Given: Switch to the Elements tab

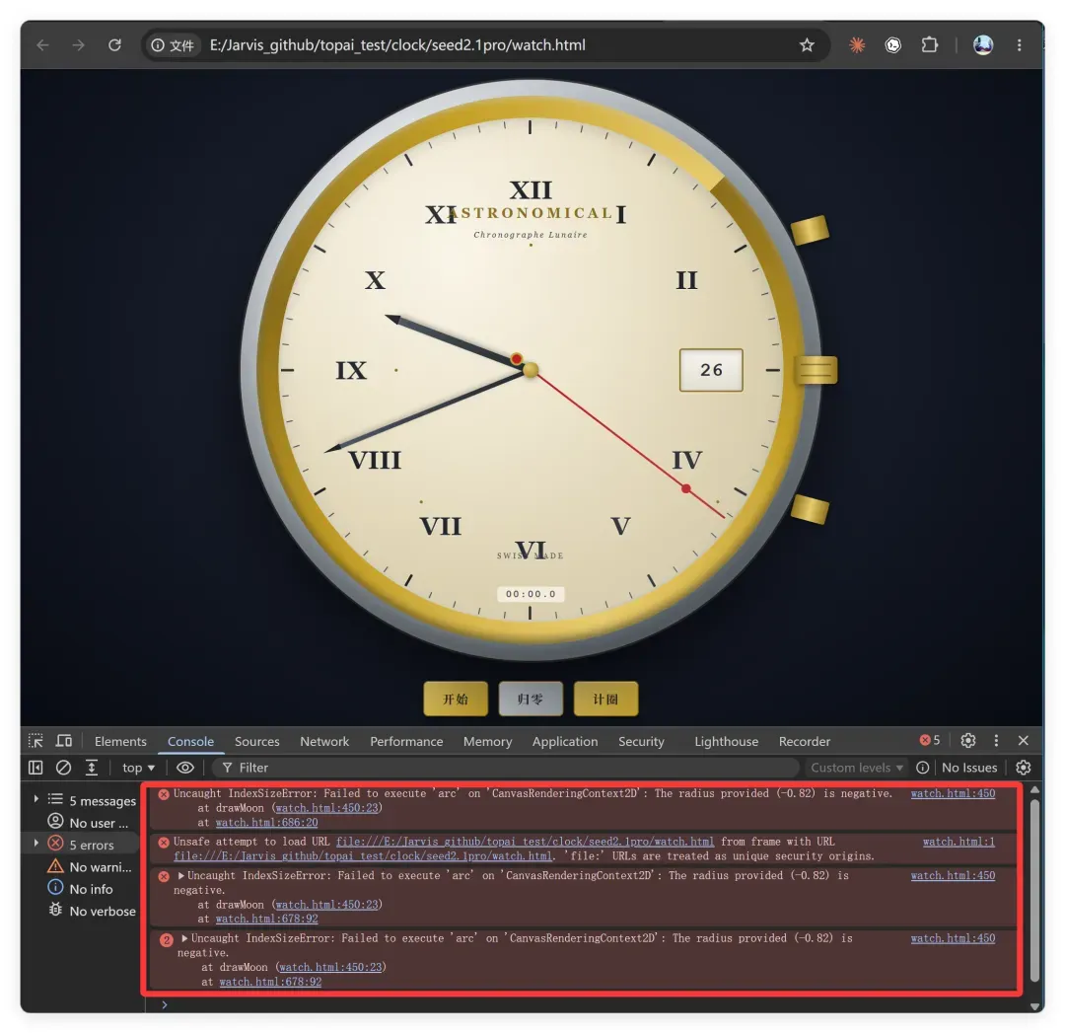Looking at the screenshot, I should 120,741.
